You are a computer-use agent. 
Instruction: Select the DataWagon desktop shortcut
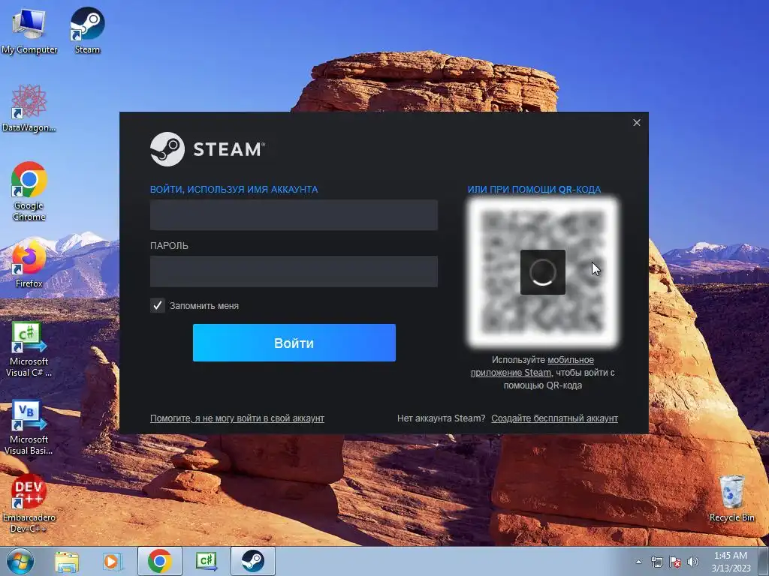tap(29, 108)
